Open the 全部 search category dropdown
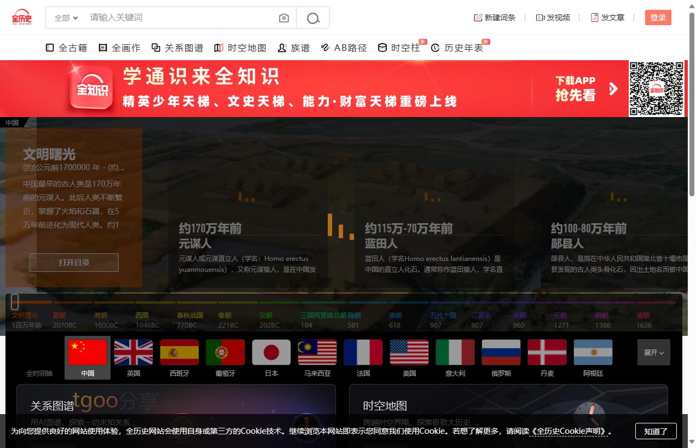The image size is (696, 448). pos(66,18)
